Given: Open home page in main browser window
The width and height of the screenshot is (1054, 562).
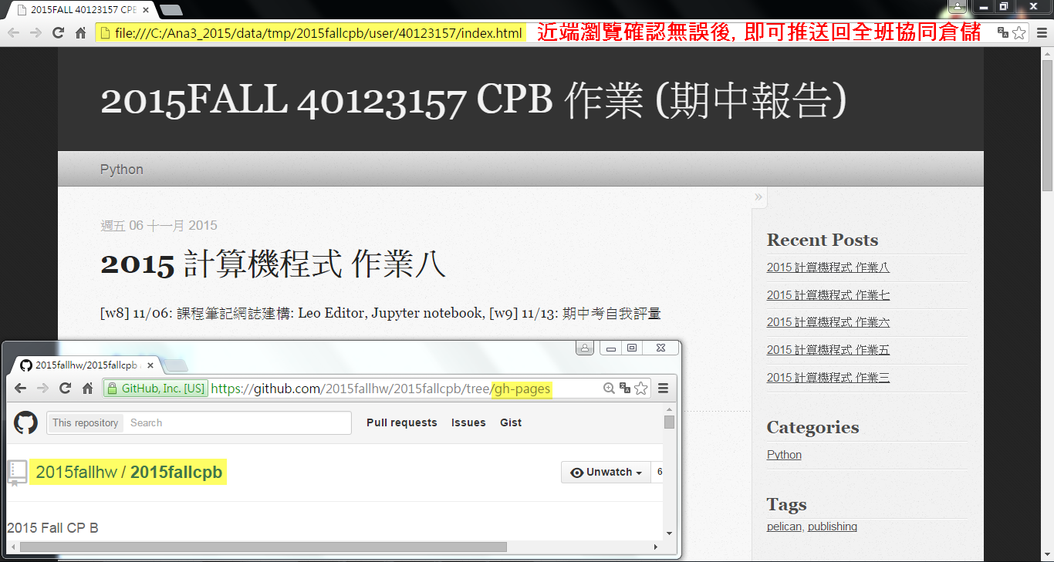Looking at the screenshot, I should click(80, 33).
